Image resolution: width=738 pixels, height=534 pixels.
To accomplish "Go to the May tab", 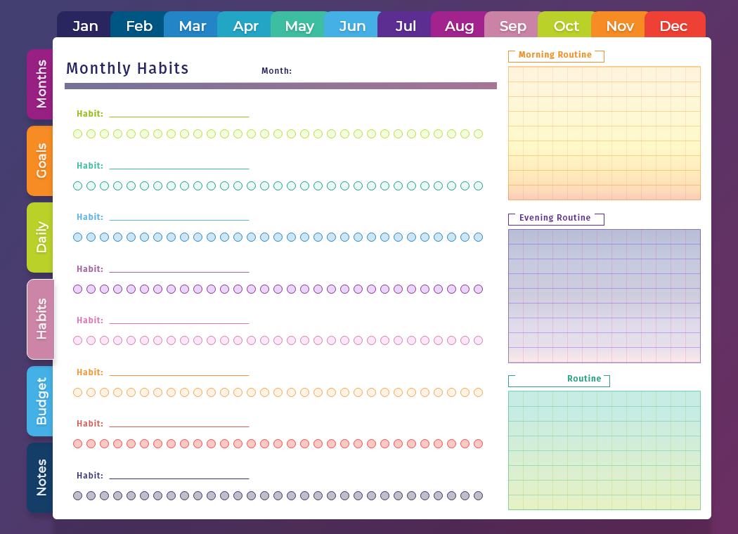I will 299,25.
